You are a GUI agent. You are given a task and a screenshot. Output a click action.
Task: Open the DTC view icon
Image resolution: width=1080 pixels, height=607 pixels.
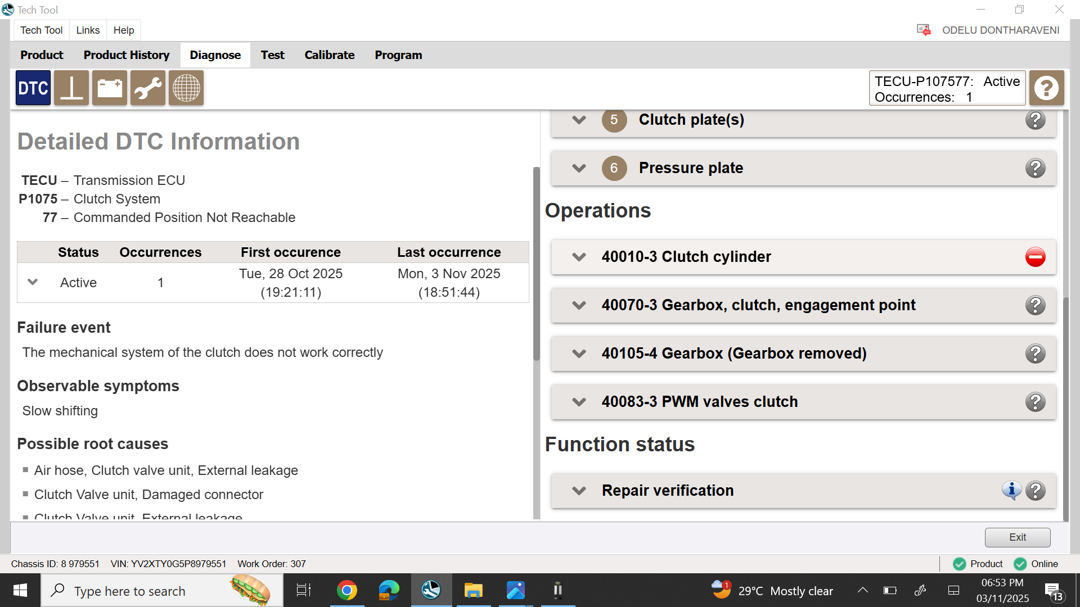pyautogui.click(x=33, y=88)
